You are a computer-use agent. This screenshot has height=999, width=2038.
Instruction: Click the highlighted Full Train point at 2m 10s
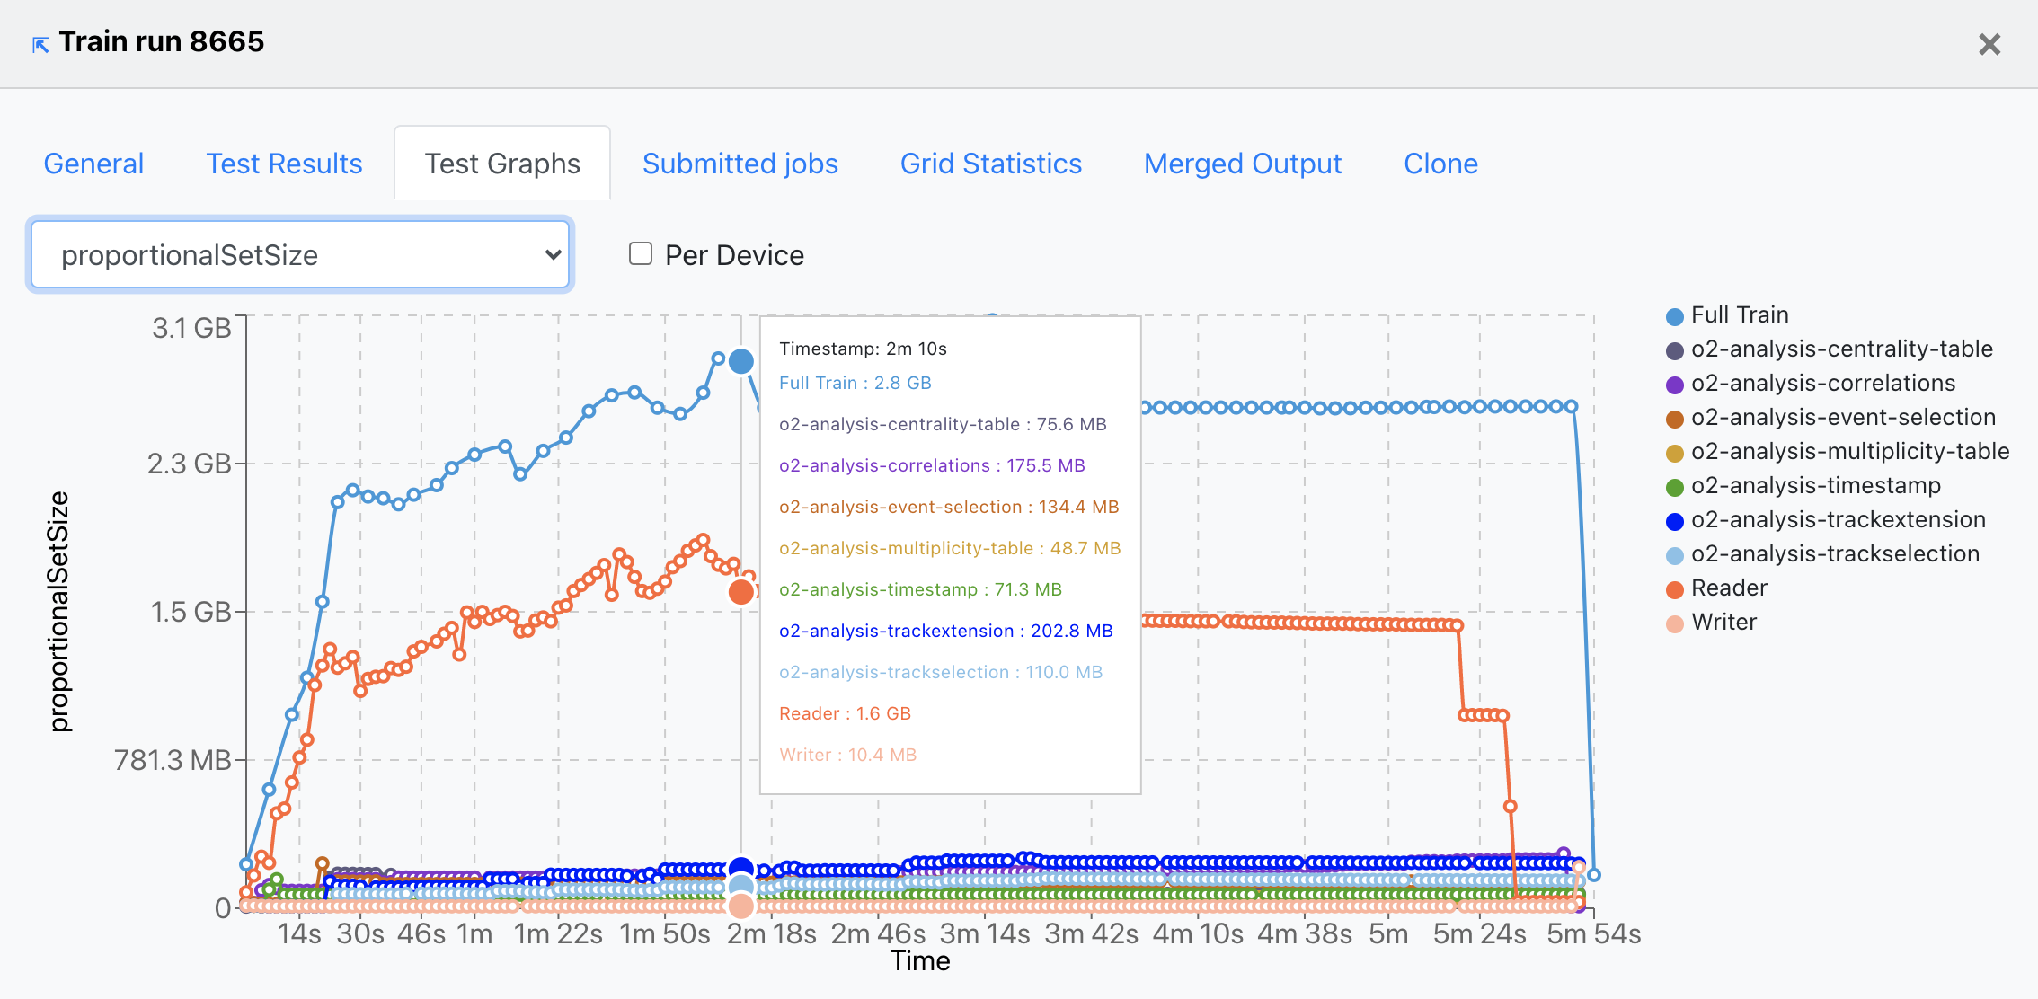pyautogui.click(x=741, y=361)
